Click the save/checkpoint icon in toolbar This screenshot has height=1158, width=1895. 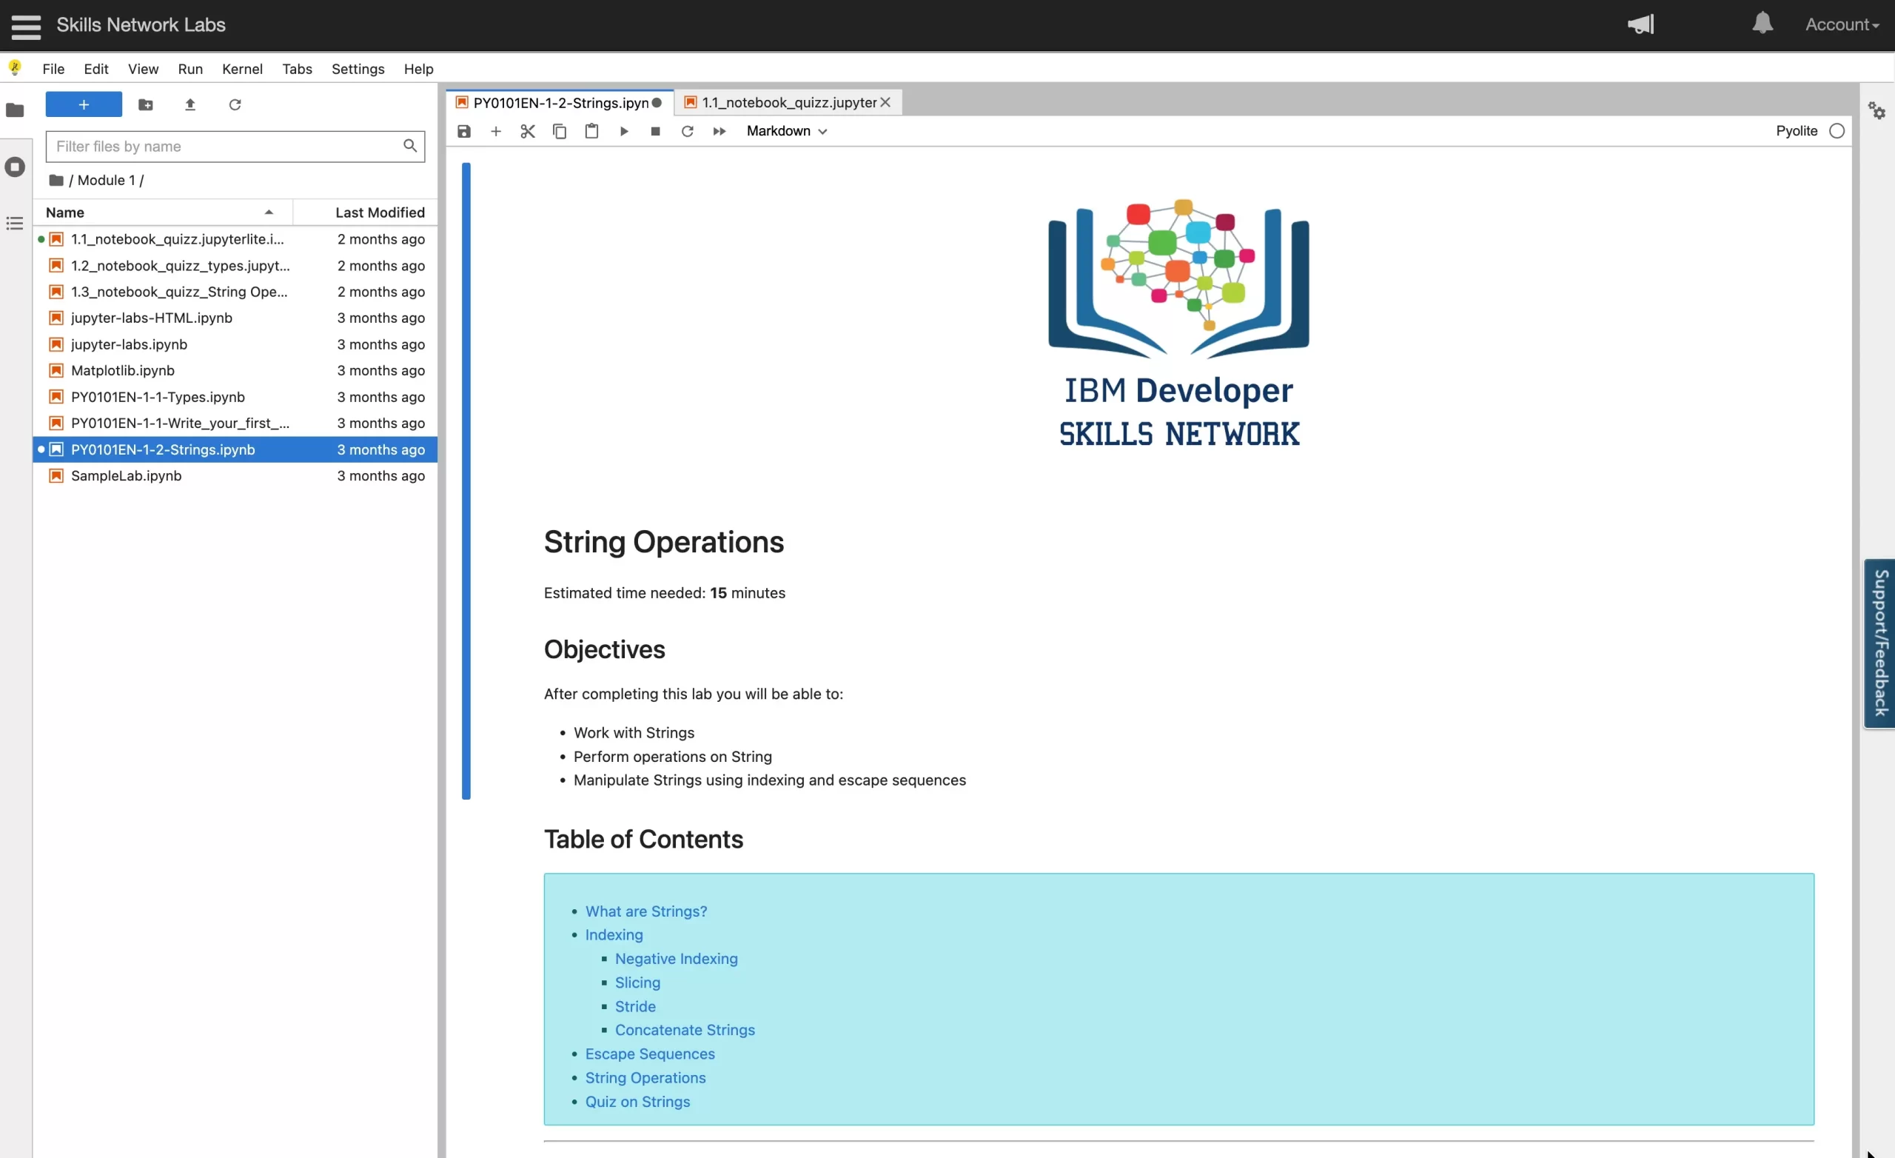(464, 130)
